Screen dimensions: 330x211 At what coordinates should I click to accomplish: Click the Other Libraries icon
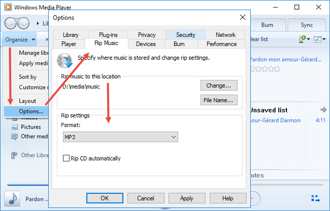tap(14, 155)
